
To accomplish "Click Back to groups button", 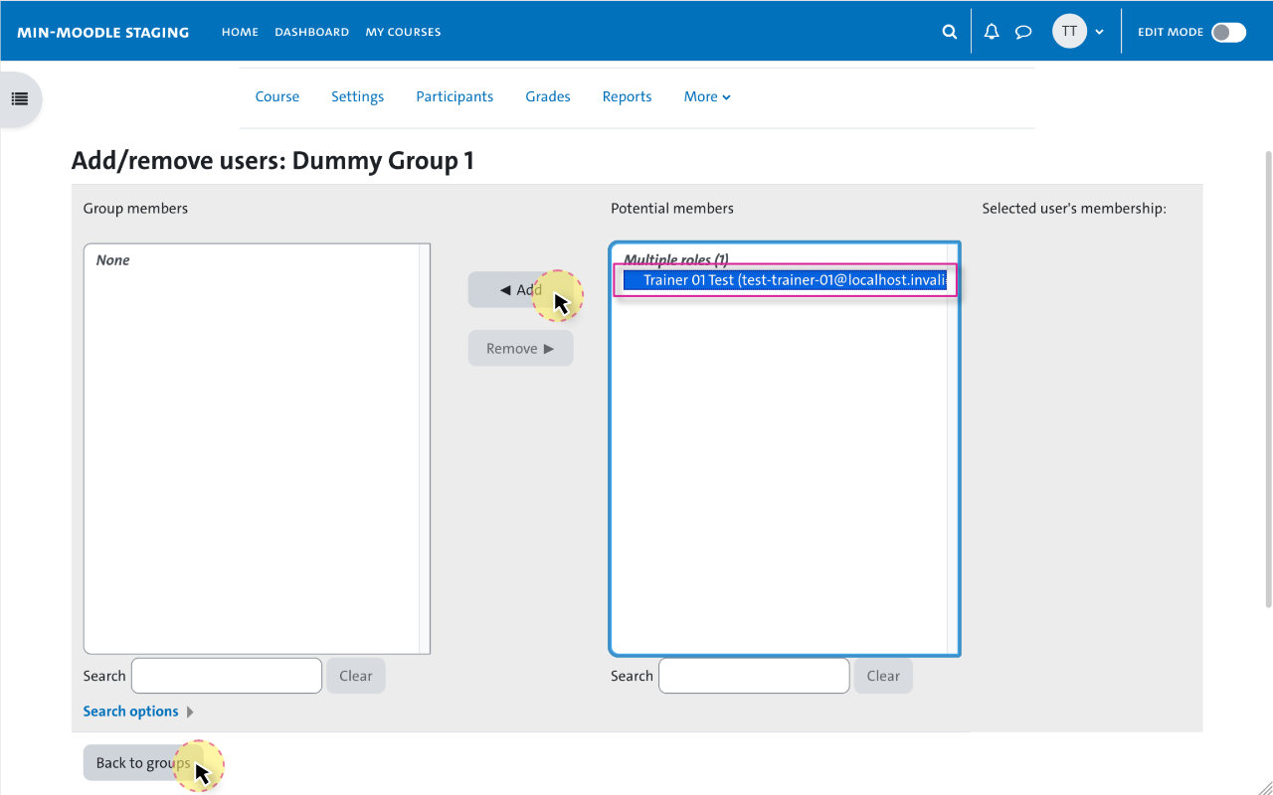I will (x=143, y=763).
